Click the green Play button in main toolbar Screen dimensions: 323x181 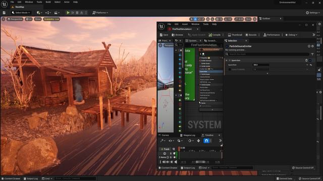(x=68, y=13)
